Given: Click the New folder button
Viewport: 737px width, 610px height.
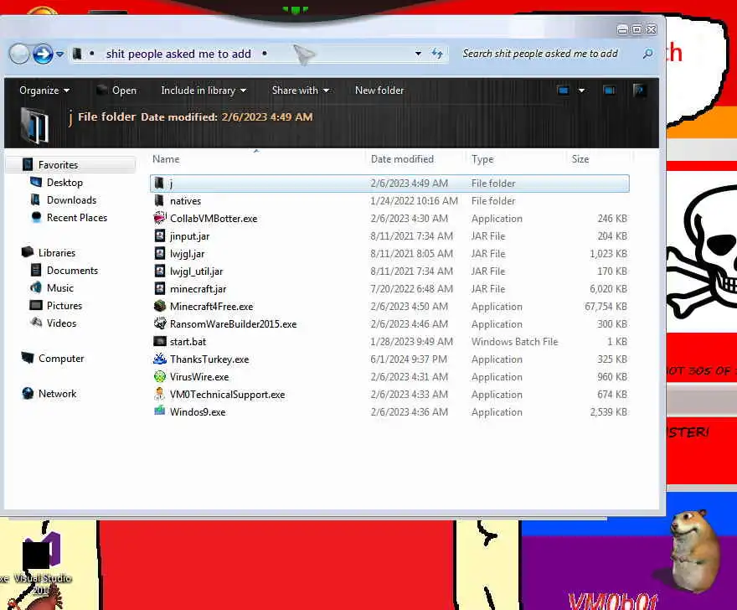Looking at the screenshot, I should coord(379,90).
